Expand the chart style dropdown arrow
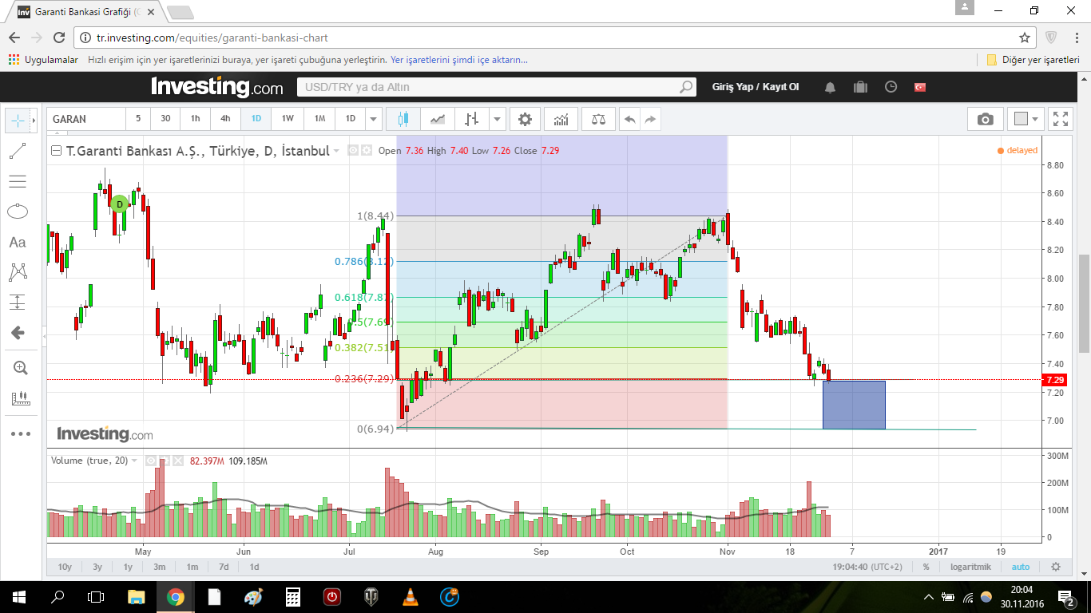 498,119
